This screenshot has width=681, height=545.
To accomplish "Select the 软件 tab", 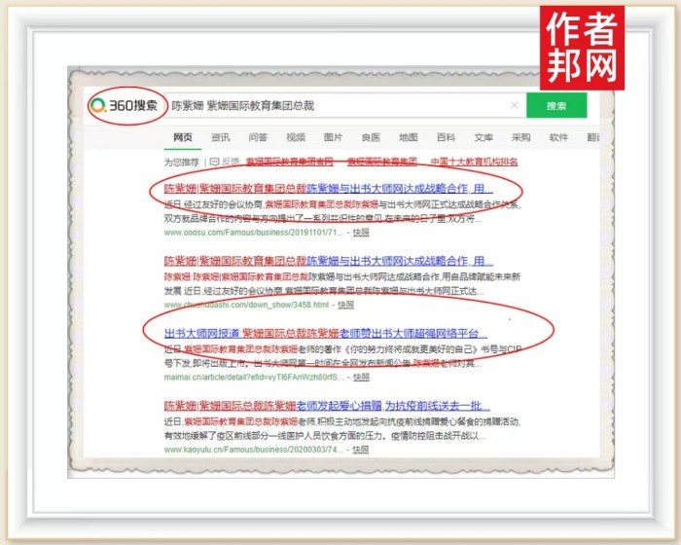I will coord(558,137).
